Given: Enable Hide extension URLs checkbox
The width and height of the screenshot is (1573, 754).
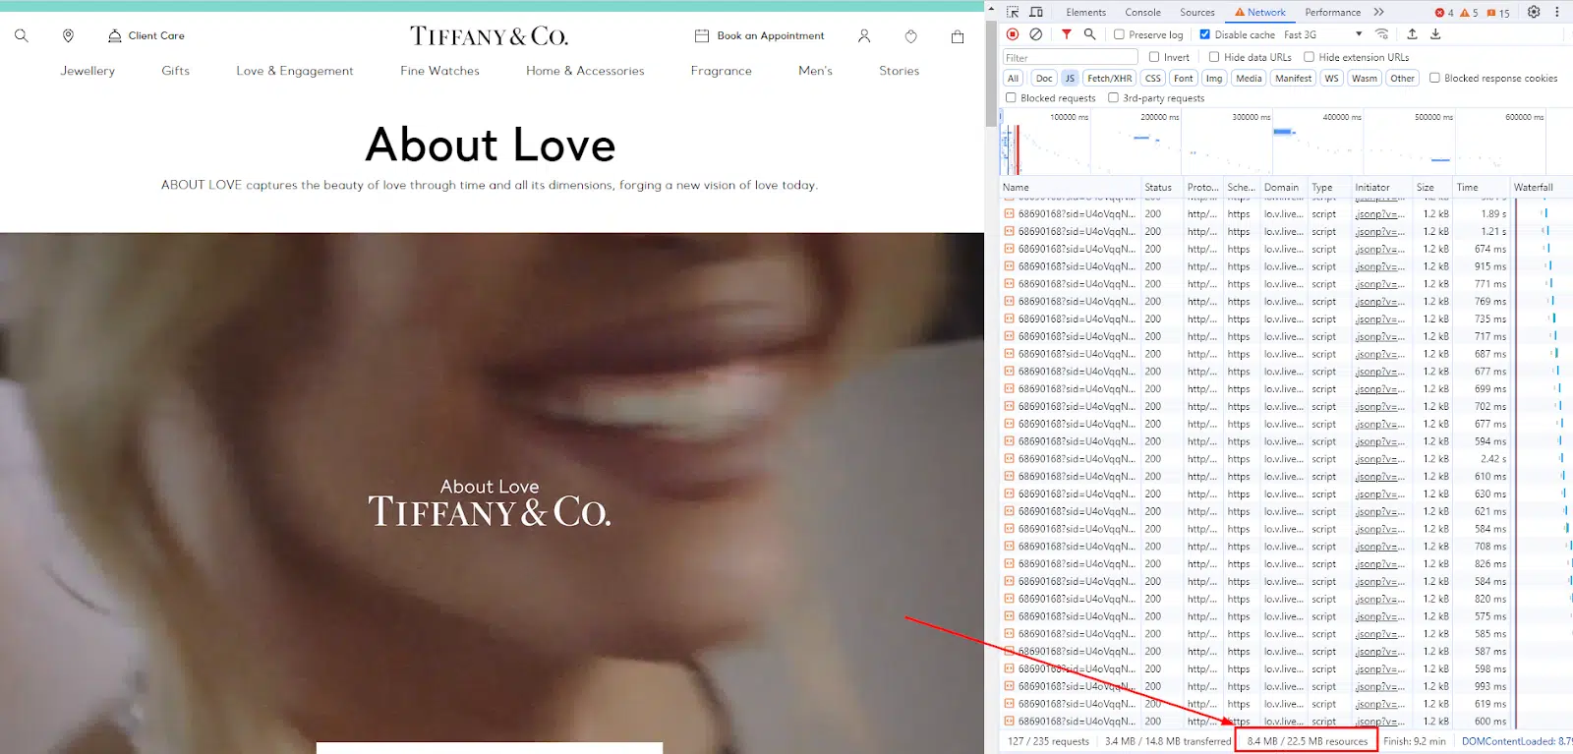Looking at the screenshot, I should (1309, 57).
